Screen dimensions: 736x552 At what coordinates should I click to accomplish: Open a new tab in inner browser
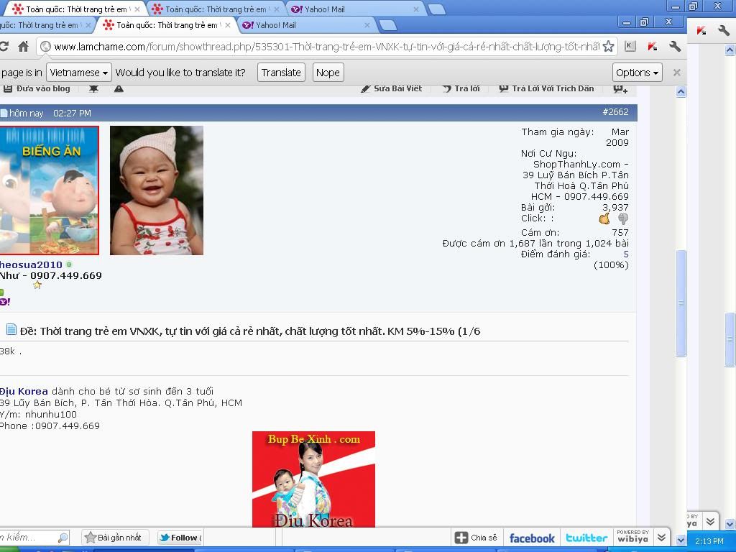point(387,26)
